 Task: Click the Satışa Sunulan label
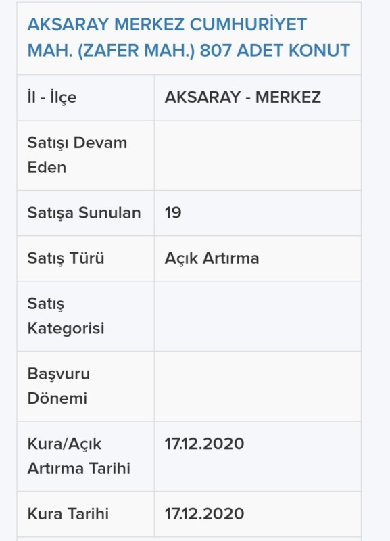pyautogui.click(x=84, y=212)
